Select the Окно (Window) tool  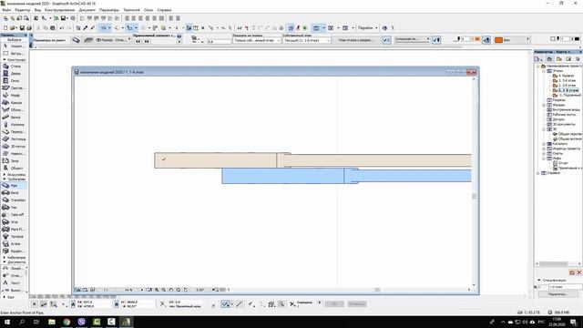(13, 81)
